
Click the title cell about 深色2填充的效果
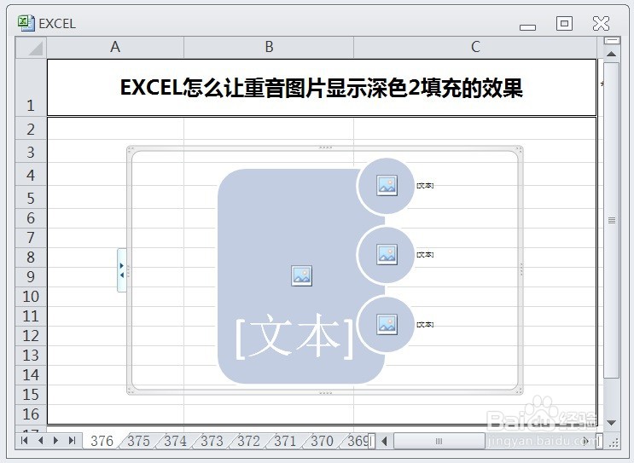click(322, 88)
